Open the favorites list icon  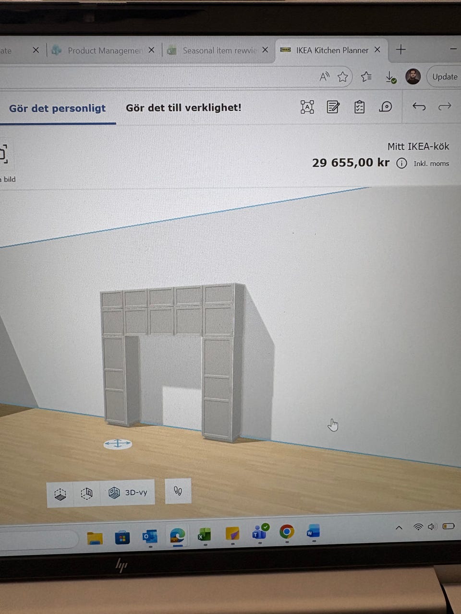click(366, 77)
